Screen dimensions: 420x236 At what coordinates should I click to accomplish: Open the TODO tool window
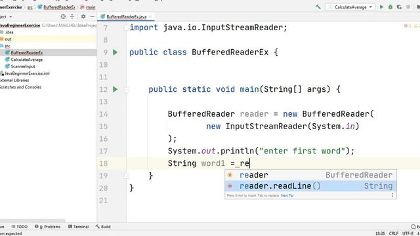pyautogui.click(x=19, y=227)
